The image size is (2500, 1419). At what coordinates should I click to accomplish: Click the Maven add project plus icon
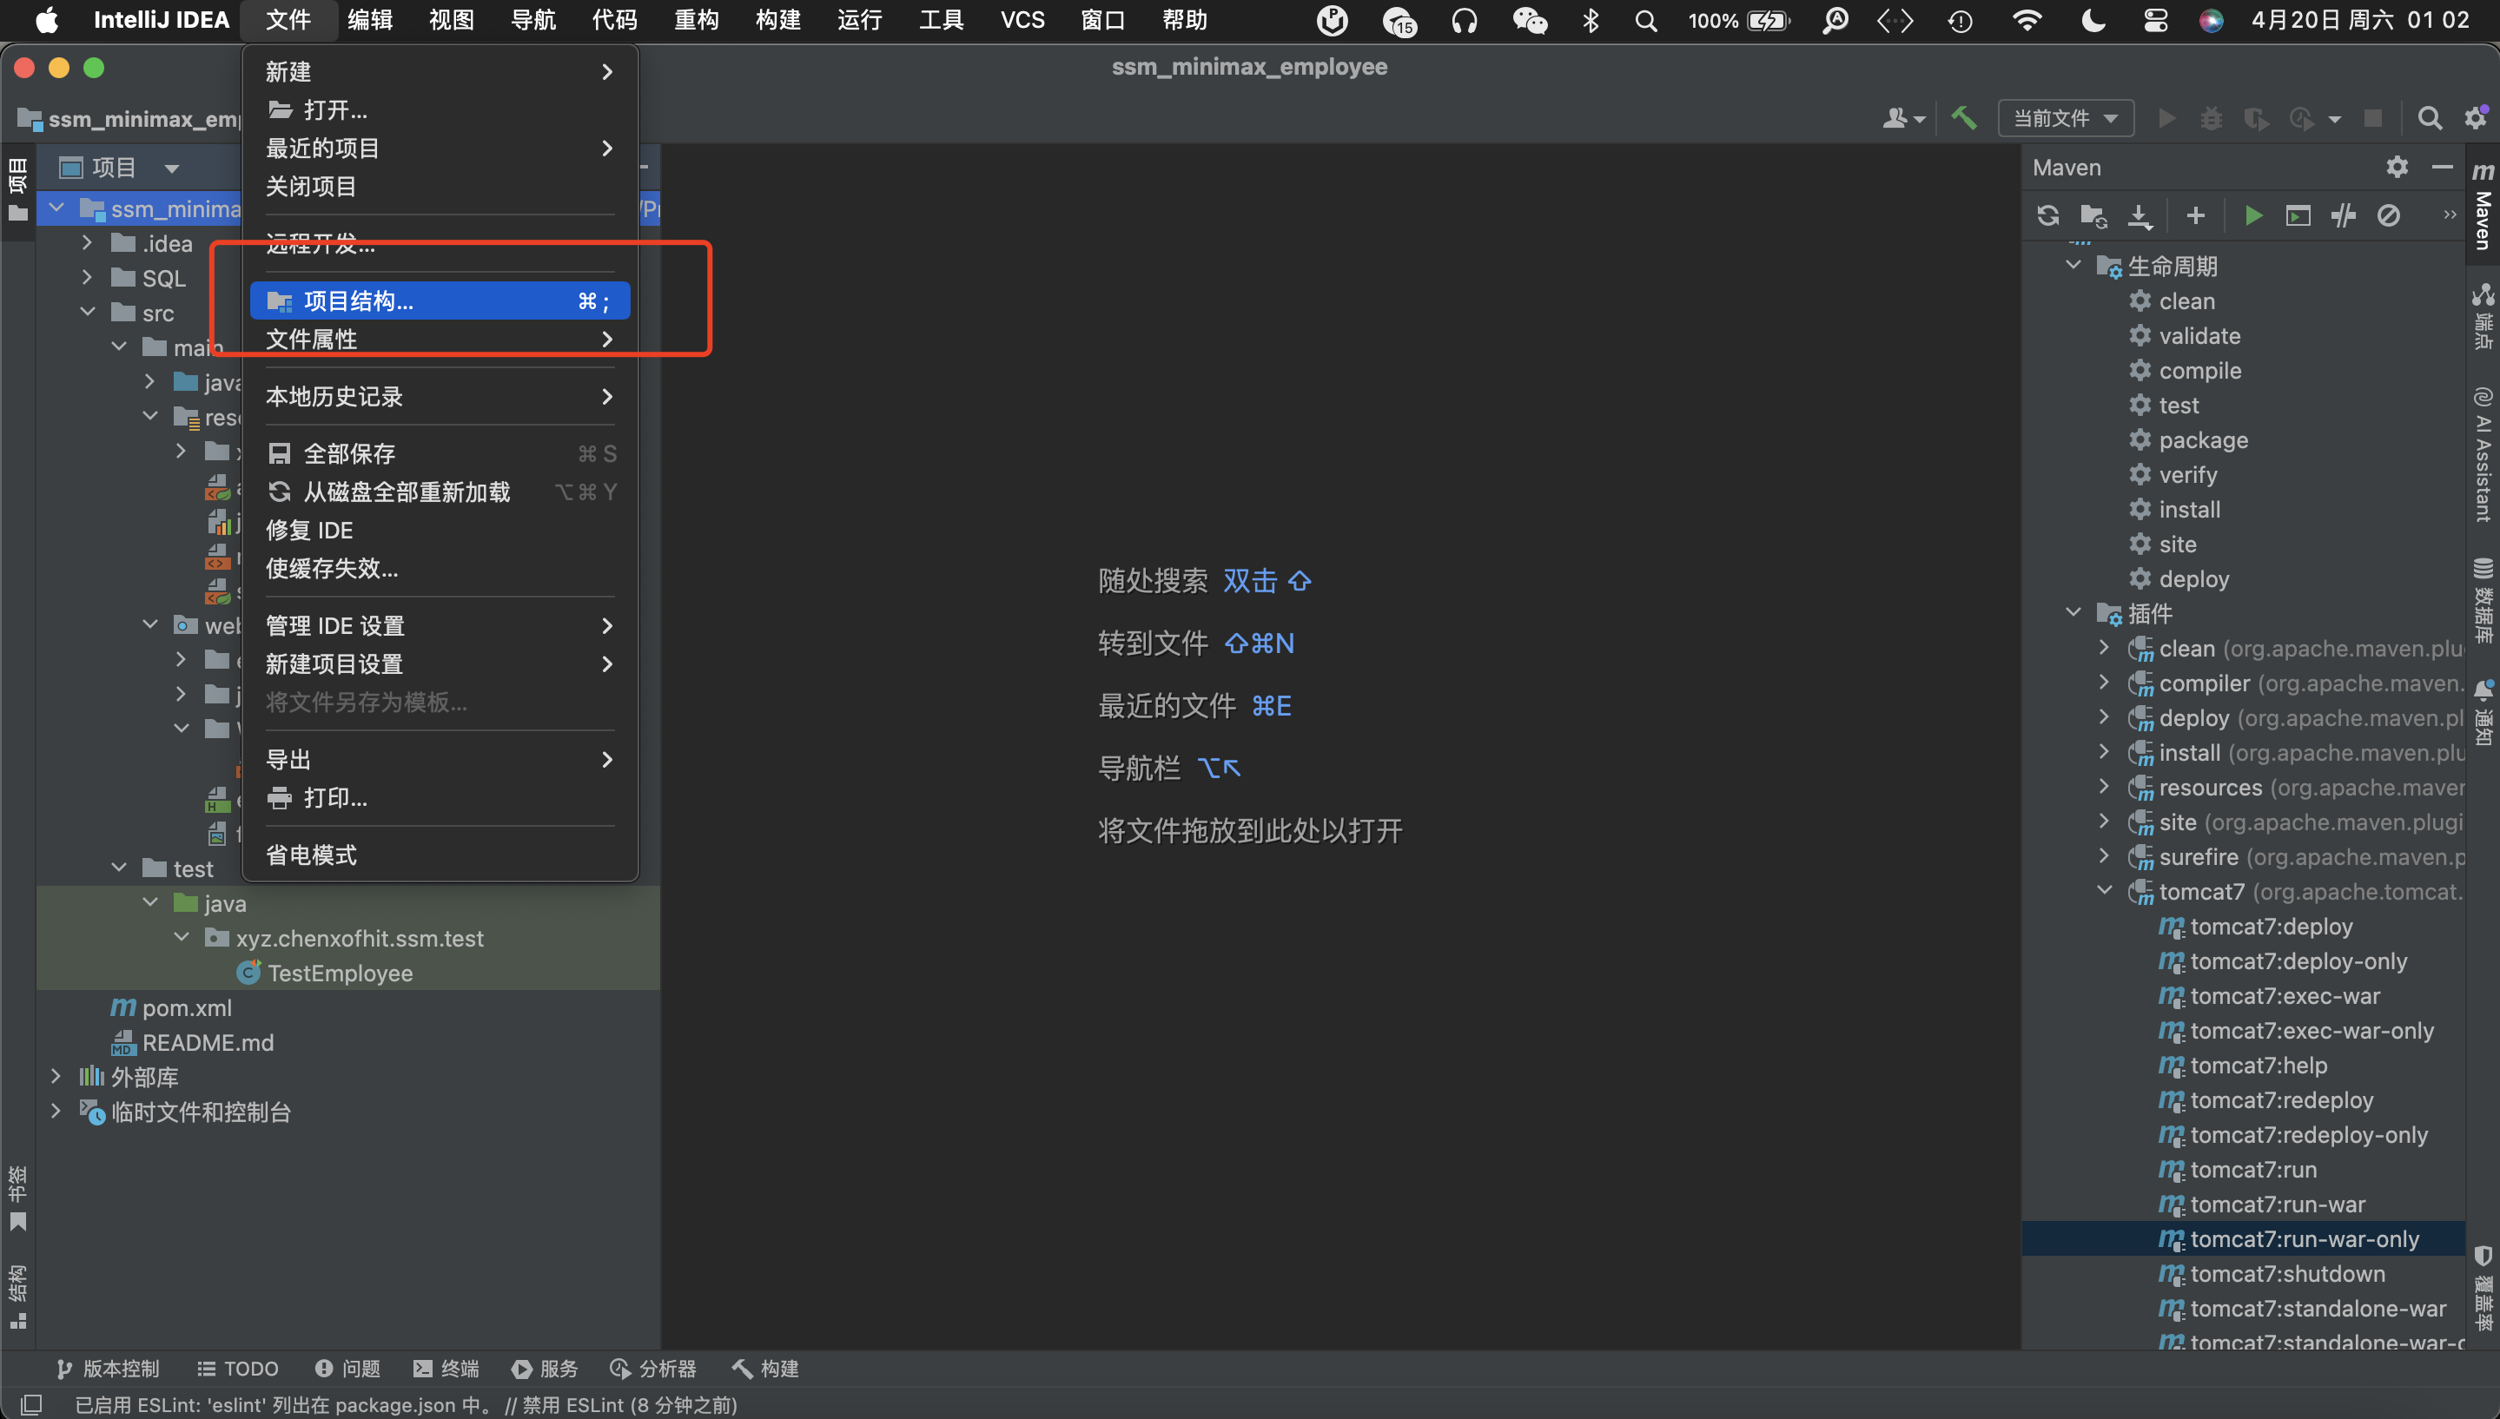[2195, 215]
